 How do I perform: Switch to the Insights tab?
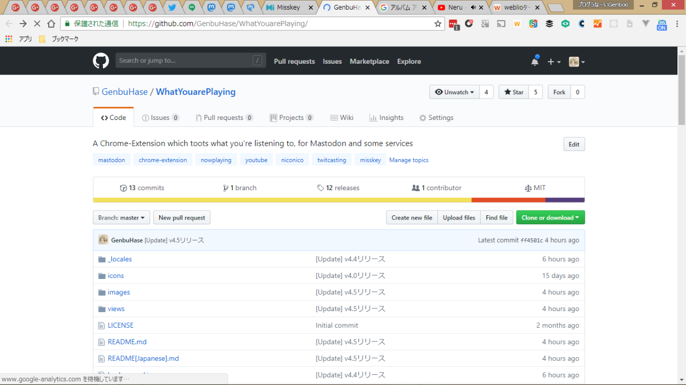point(386,118)
